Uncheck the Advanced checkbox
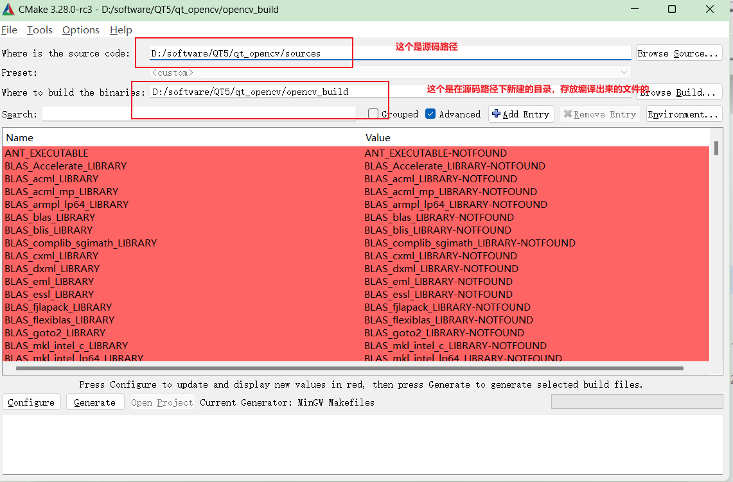 tap(430, 114)
